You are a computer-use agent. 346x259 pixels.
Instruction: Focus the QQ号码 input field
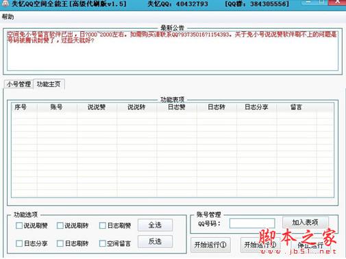[252, 223]
